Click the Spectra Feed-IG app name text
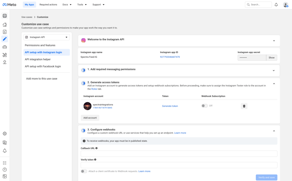The width and height of the screenshot is (292, 181). coord(89,57)
